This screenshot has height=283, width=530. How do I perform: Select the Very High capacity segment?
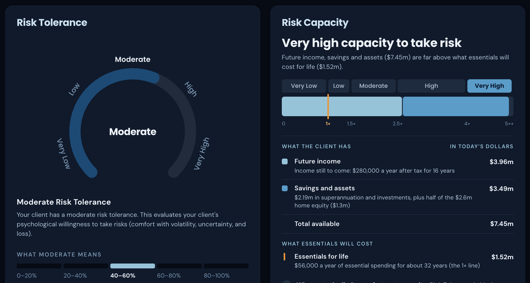489,86
